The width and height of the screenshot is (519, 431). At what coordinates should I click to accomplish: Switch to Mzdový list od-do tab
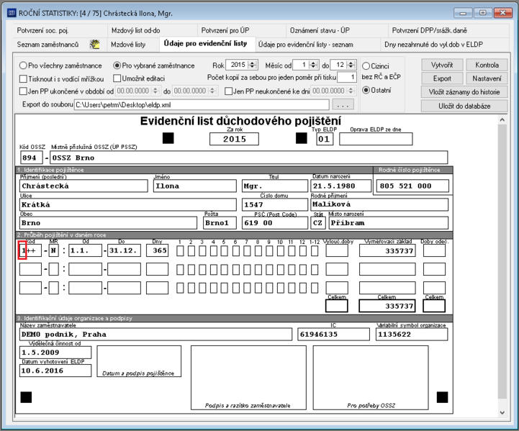point(136,30)
